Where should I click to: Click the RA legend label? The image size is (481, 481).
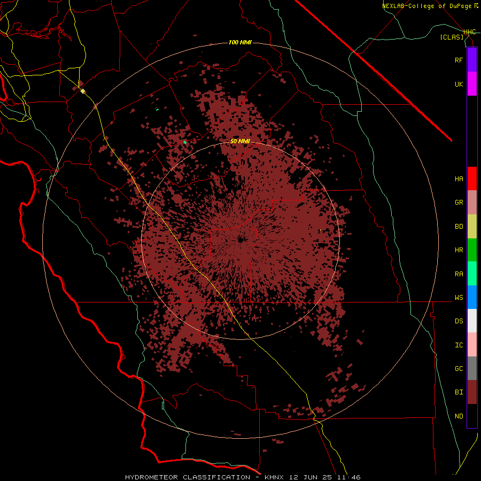(459, 274)
